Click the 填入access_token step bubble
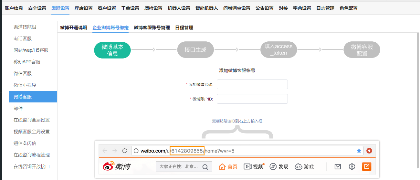Viewport: 420px width, 180px height. tap(278, 50)
